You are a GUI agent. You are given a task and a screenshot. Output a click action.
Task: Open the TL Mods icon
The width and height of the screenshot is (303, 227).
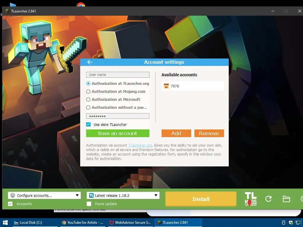click(x=251, y=199)
